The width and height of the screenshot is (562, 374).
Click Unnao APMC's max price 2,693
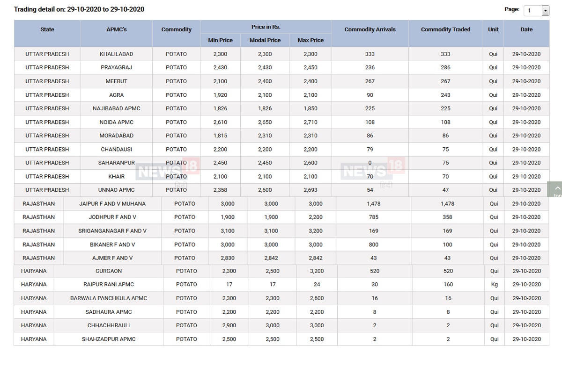311,190
